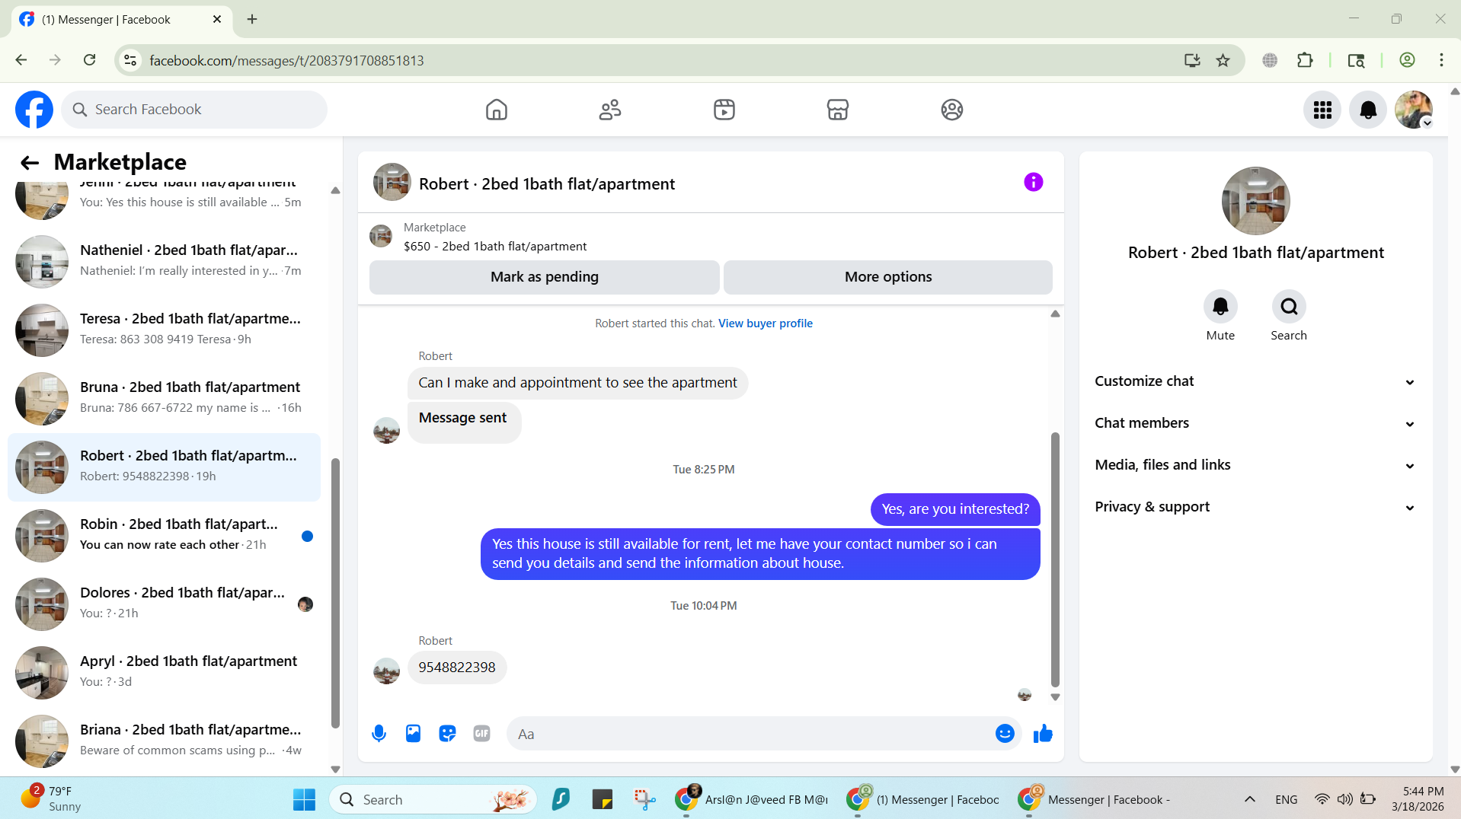This screenshot has width=1461, height=819.
Task: Navigate back with browser back arrow
Action: (x=21, y=60)
